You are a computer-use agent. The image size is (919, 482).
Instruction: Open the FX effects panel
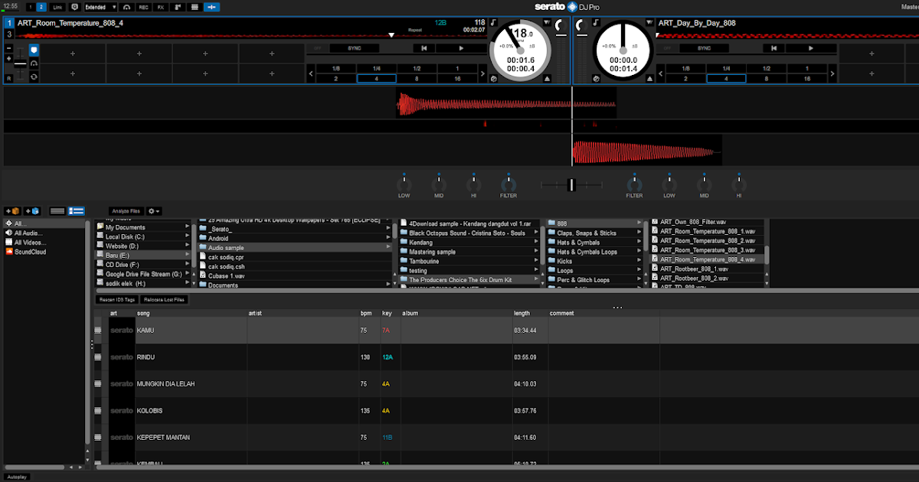click(161, 7)
